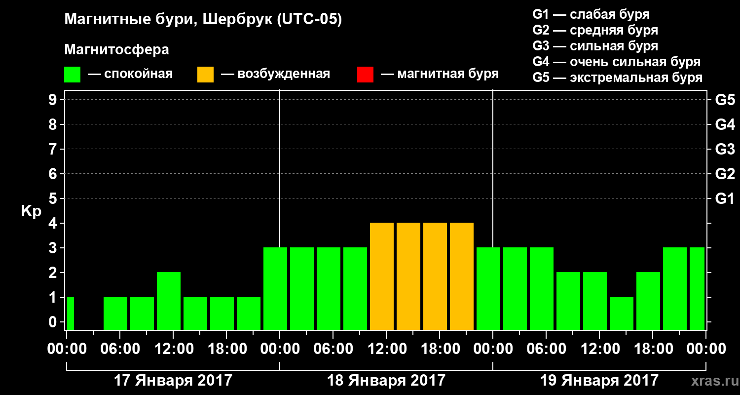Click the «18:00» time label for 19 Января
Viewport: 740px width, 395px height.
click(x=653, y=349)
